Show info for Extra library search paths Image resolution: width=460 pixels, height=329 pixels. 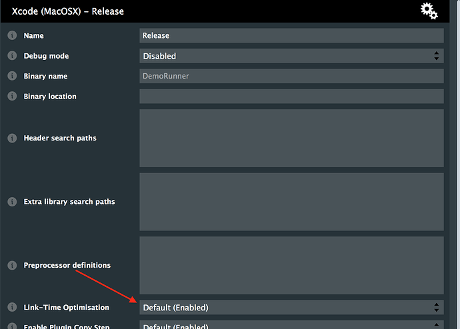(x=12, y=202)
